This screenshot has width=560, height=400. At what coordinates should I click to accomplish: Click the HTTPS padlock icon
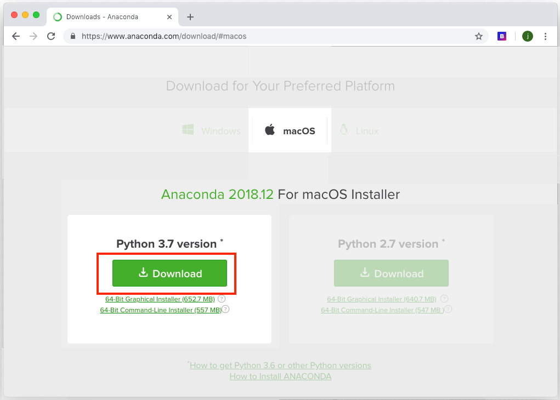tap(73, 36)
